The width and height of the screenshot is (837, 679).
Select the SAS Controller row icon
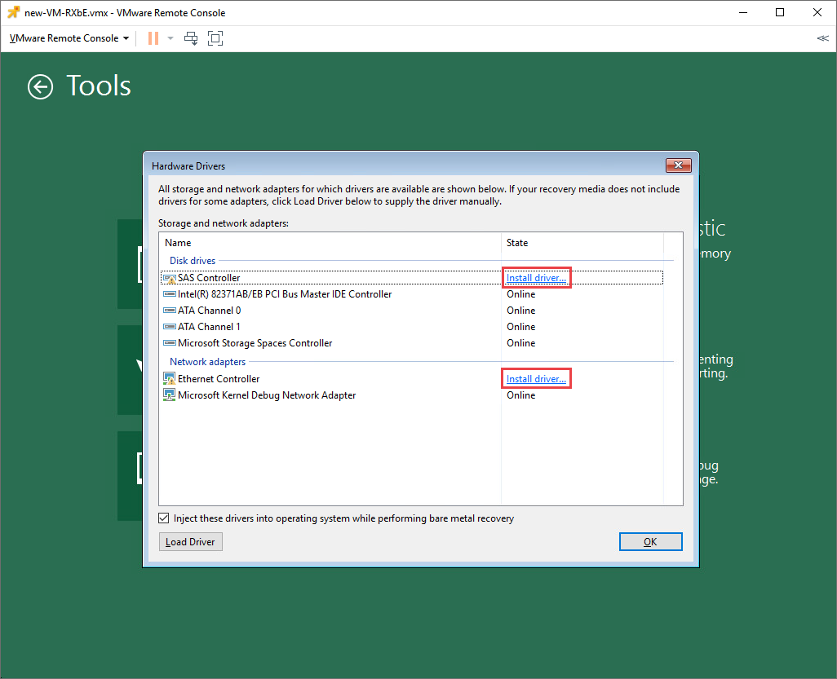169,279
